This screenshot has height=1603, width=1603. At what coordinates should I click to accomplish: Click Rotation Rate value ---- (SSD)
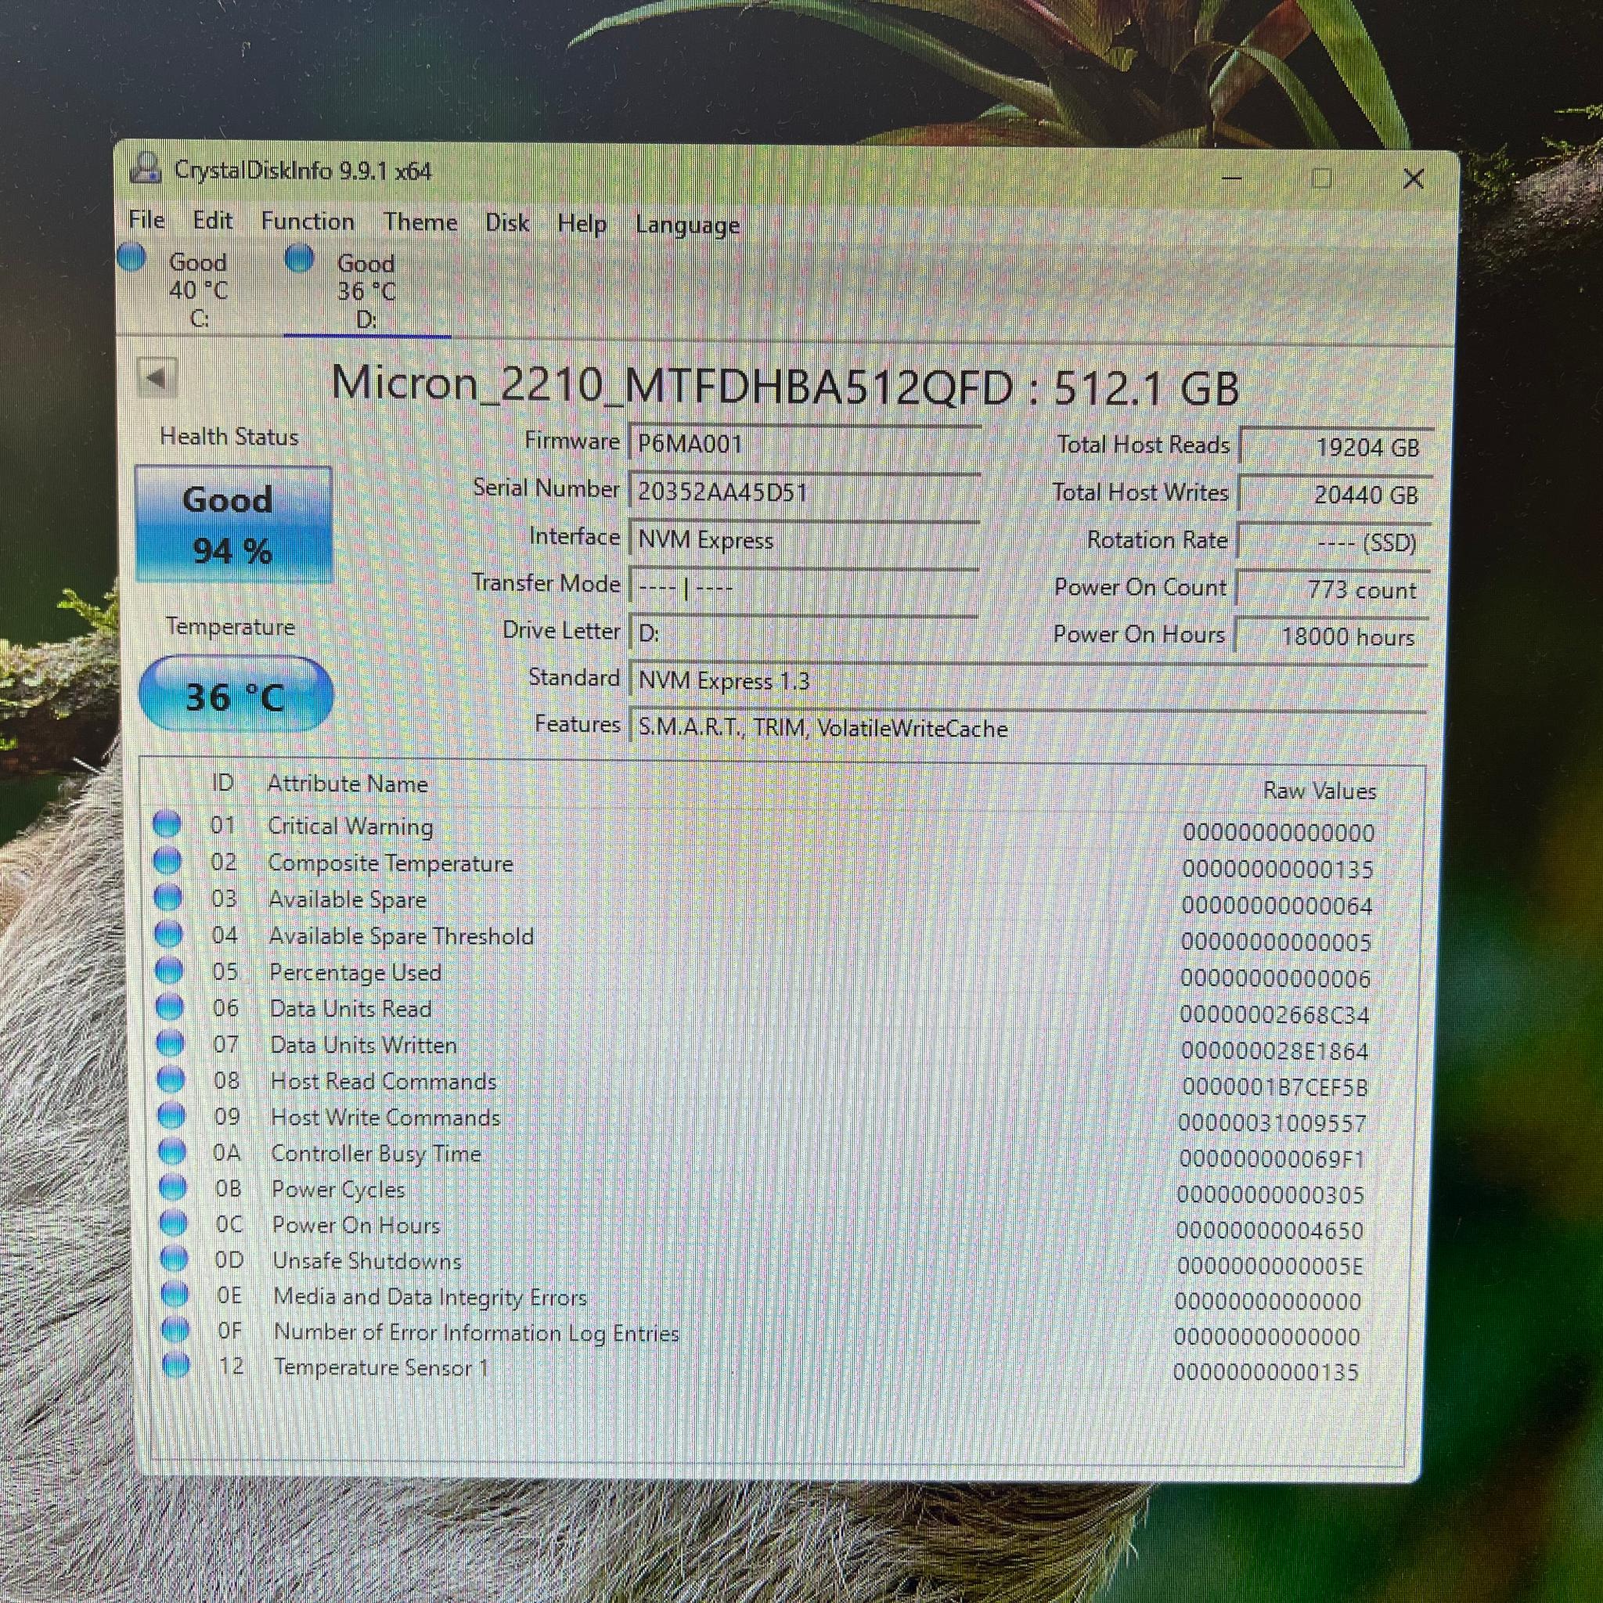click(x=1333, y=542)
